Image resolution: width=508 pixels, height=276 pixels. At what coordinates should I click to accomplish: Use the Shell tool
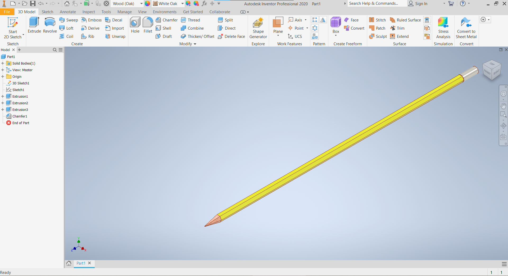(164, 28)
